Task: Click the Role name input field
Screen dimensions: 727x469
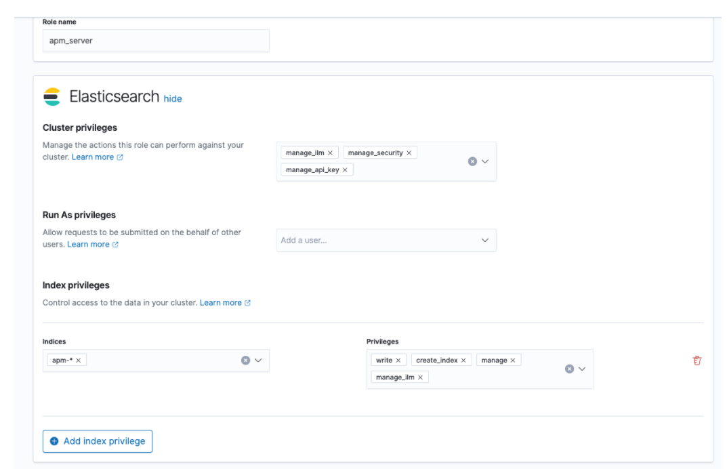Action: [x=156, y=41]
